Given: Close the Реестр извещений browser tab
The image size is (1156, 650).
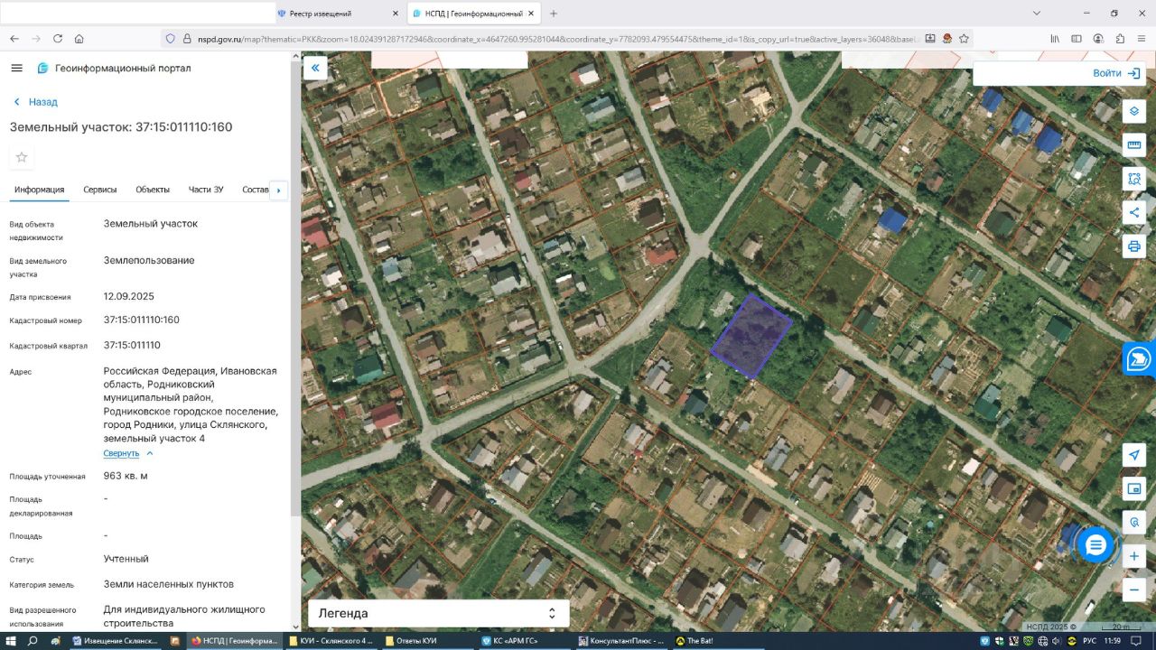Looking at the screenshot, I should (396, 14).
